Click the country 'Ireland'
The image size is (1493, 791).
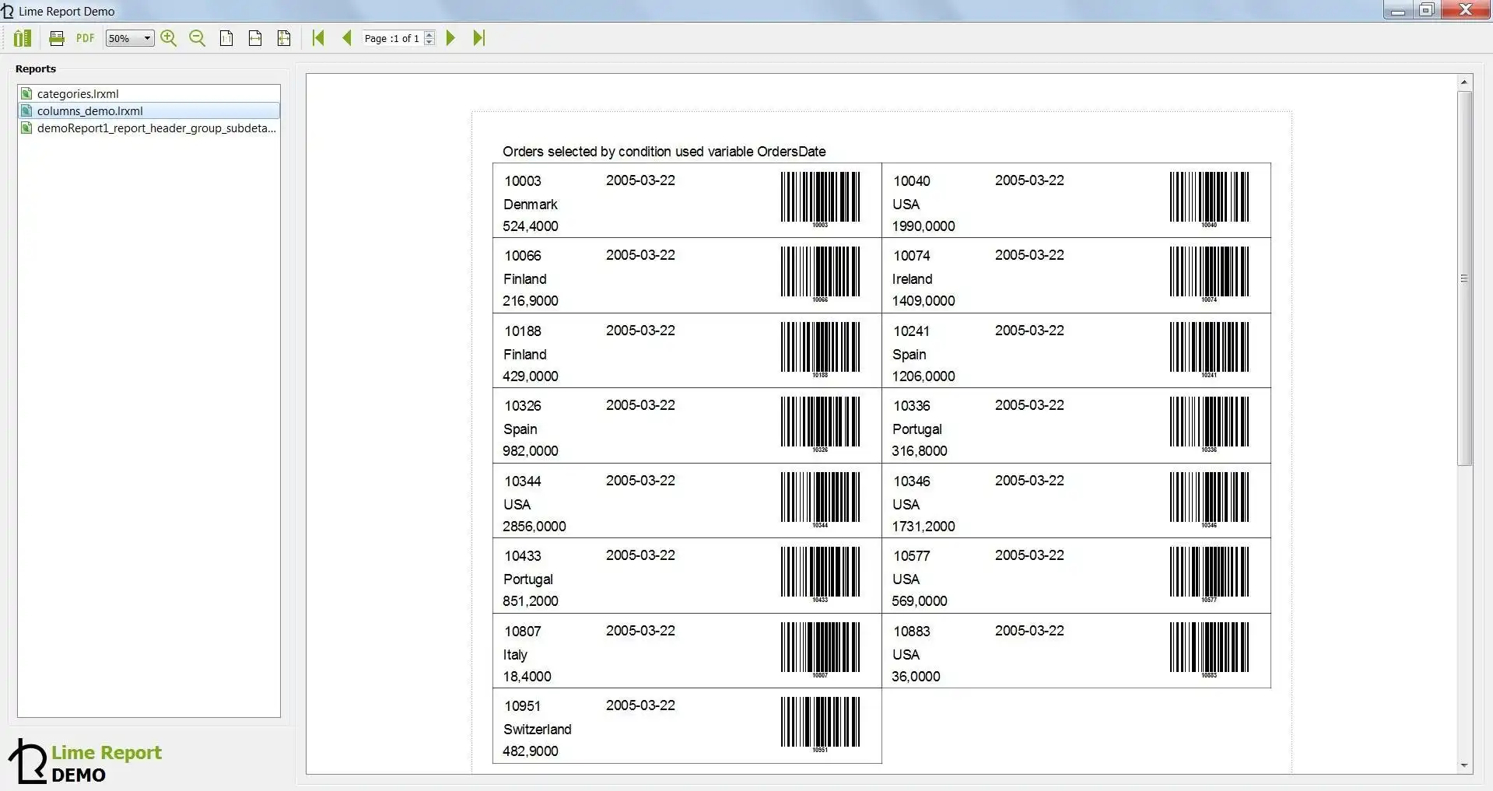912,279
